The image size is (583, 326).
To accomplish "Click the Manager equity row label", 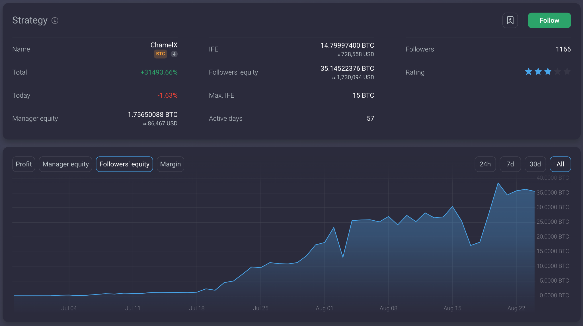I will click(x=35, y=118).
